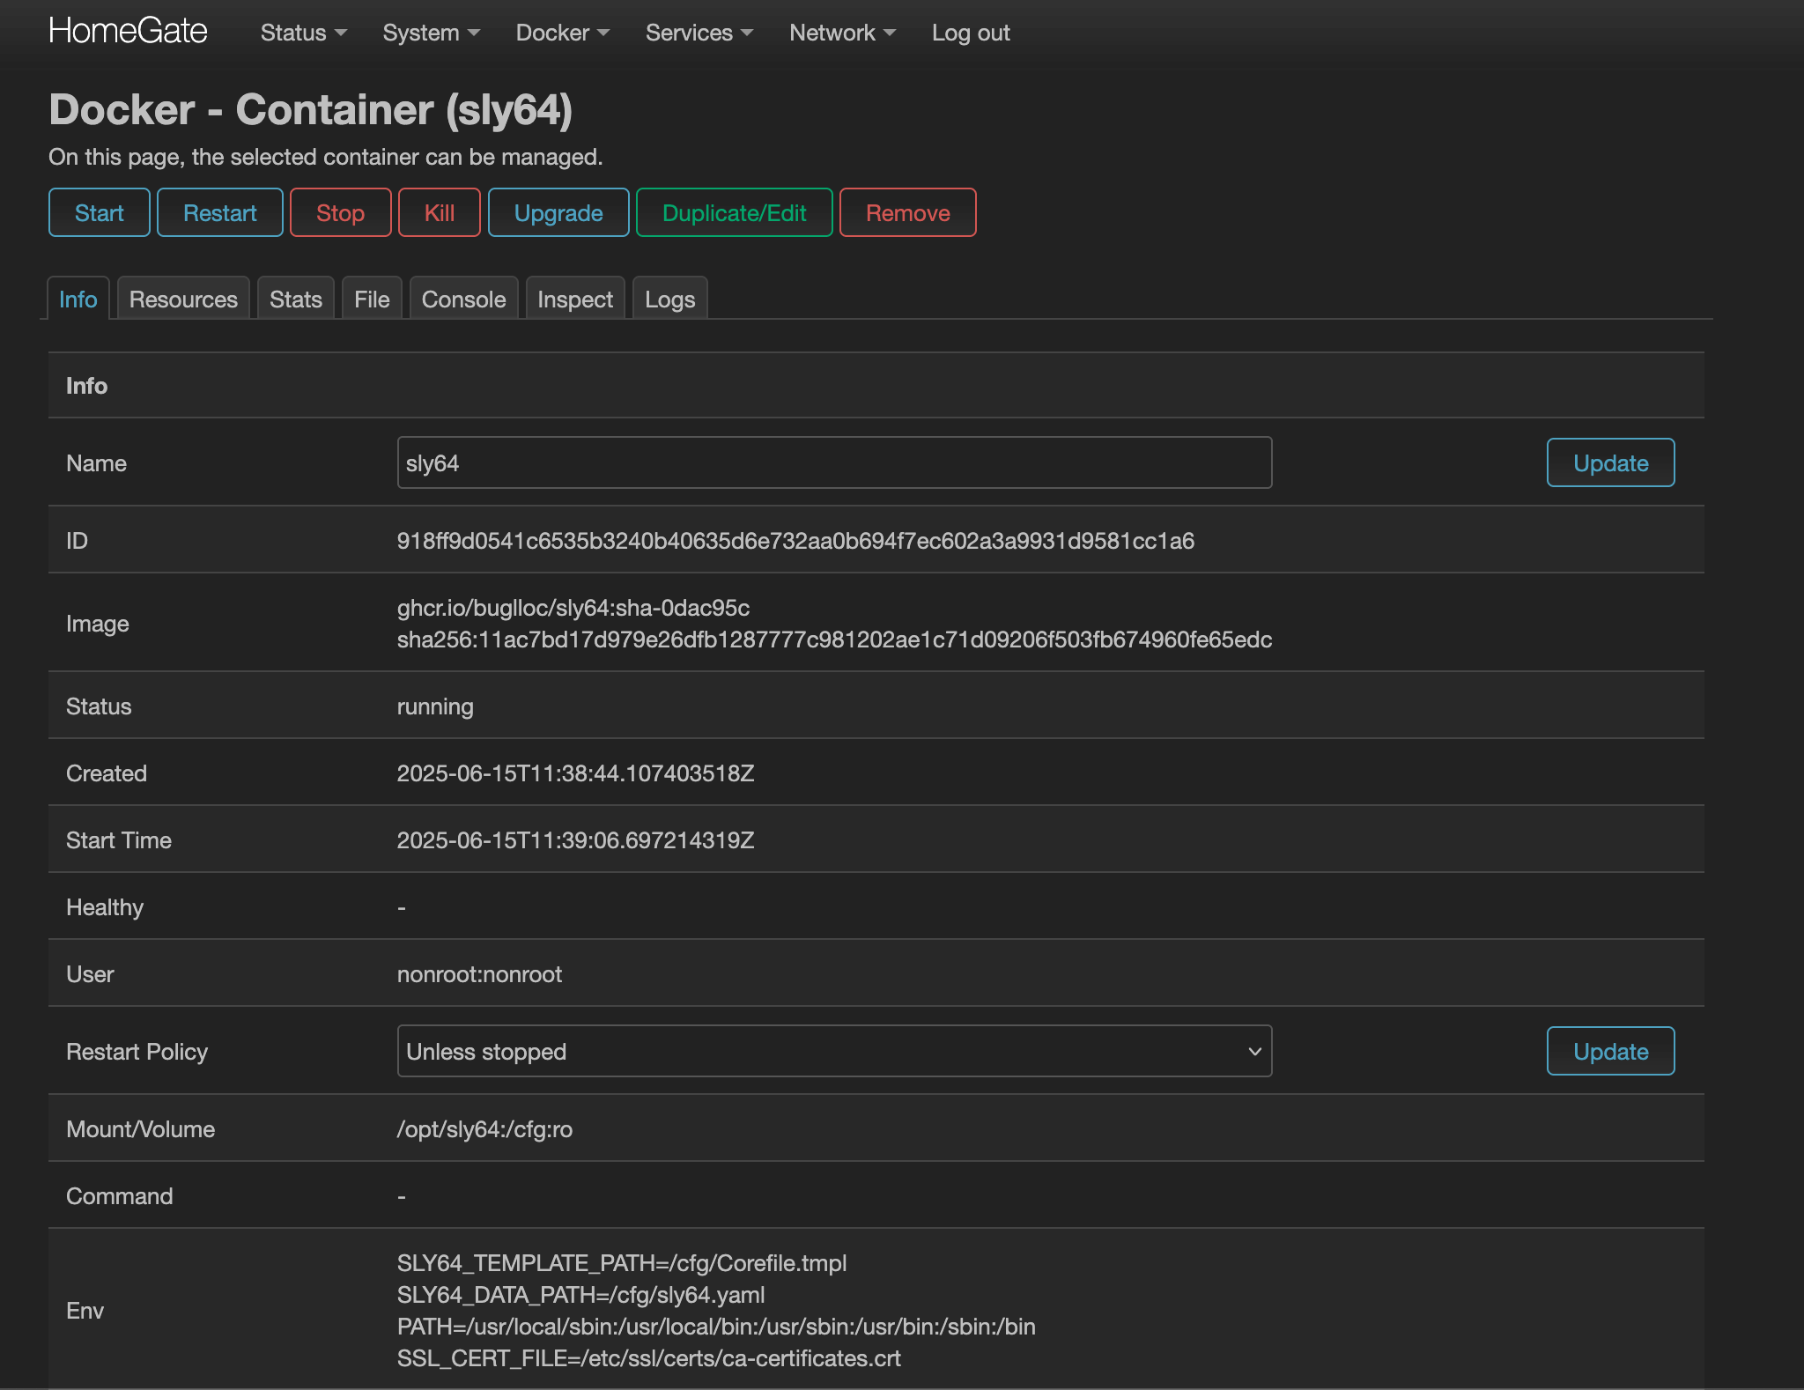Upgrade the container image

[558, 212]
